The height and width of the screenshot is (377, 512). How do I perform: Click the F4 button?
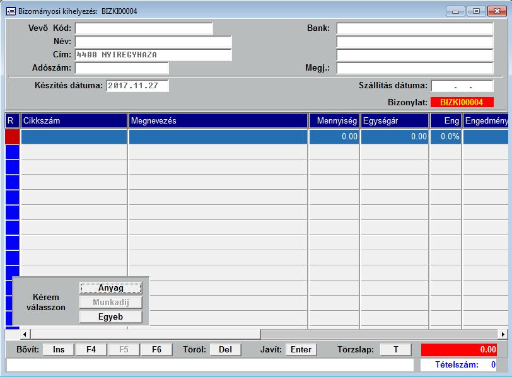(91, 350)
